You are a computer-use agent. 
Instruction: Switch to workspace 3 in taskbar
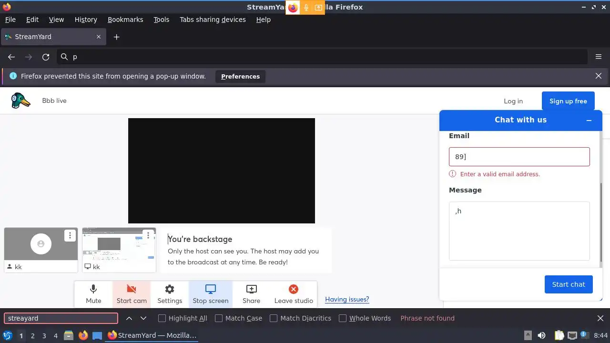[x=44, y=335]
